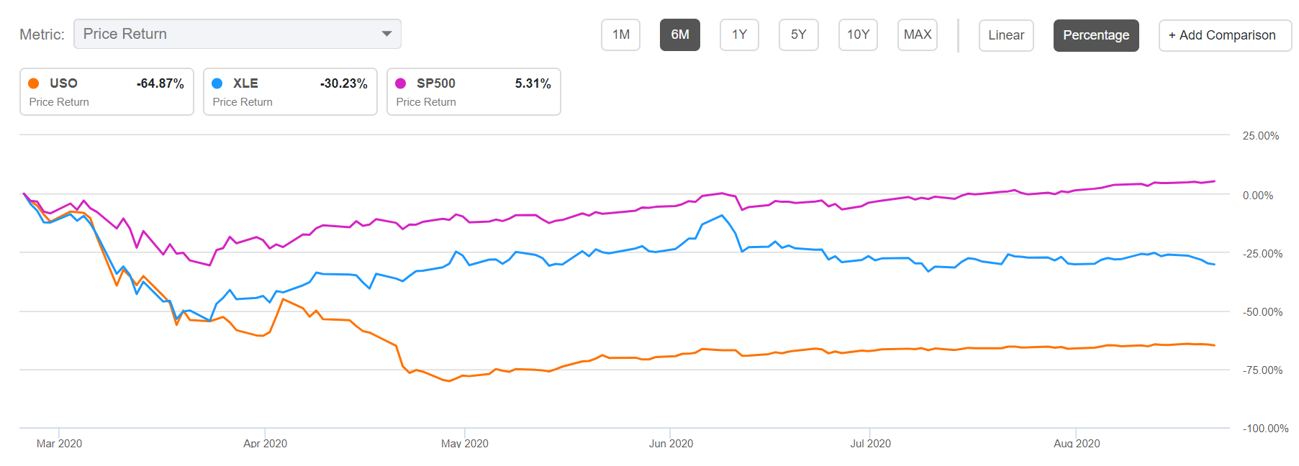
Task: Click the XLE Price Return label
Action: 243,102
